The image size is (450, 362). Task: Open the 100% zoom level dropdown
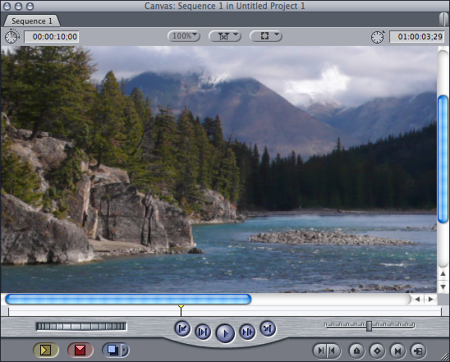pos(184,36)
